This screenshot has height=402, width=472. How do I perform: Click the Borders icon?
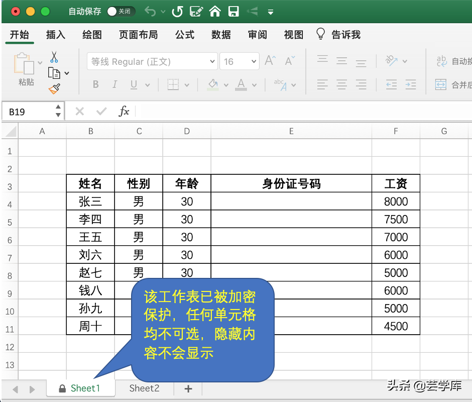(x=173, y=85)
